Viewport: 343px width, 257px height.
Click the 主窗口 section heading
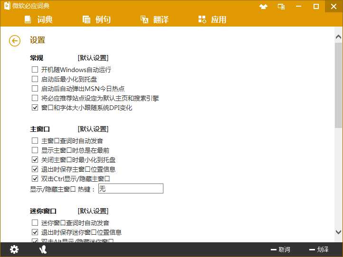coord(40,129)
